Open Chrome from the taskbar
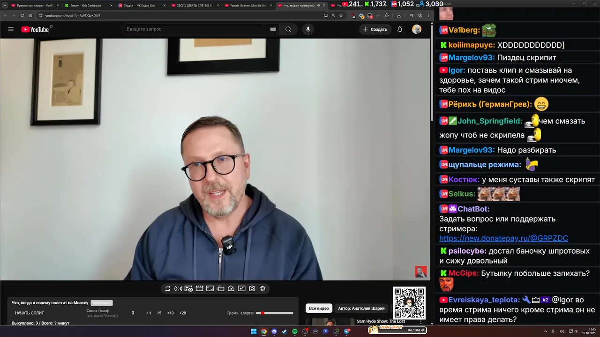The image size is (600, 337). tap(264, 331)
